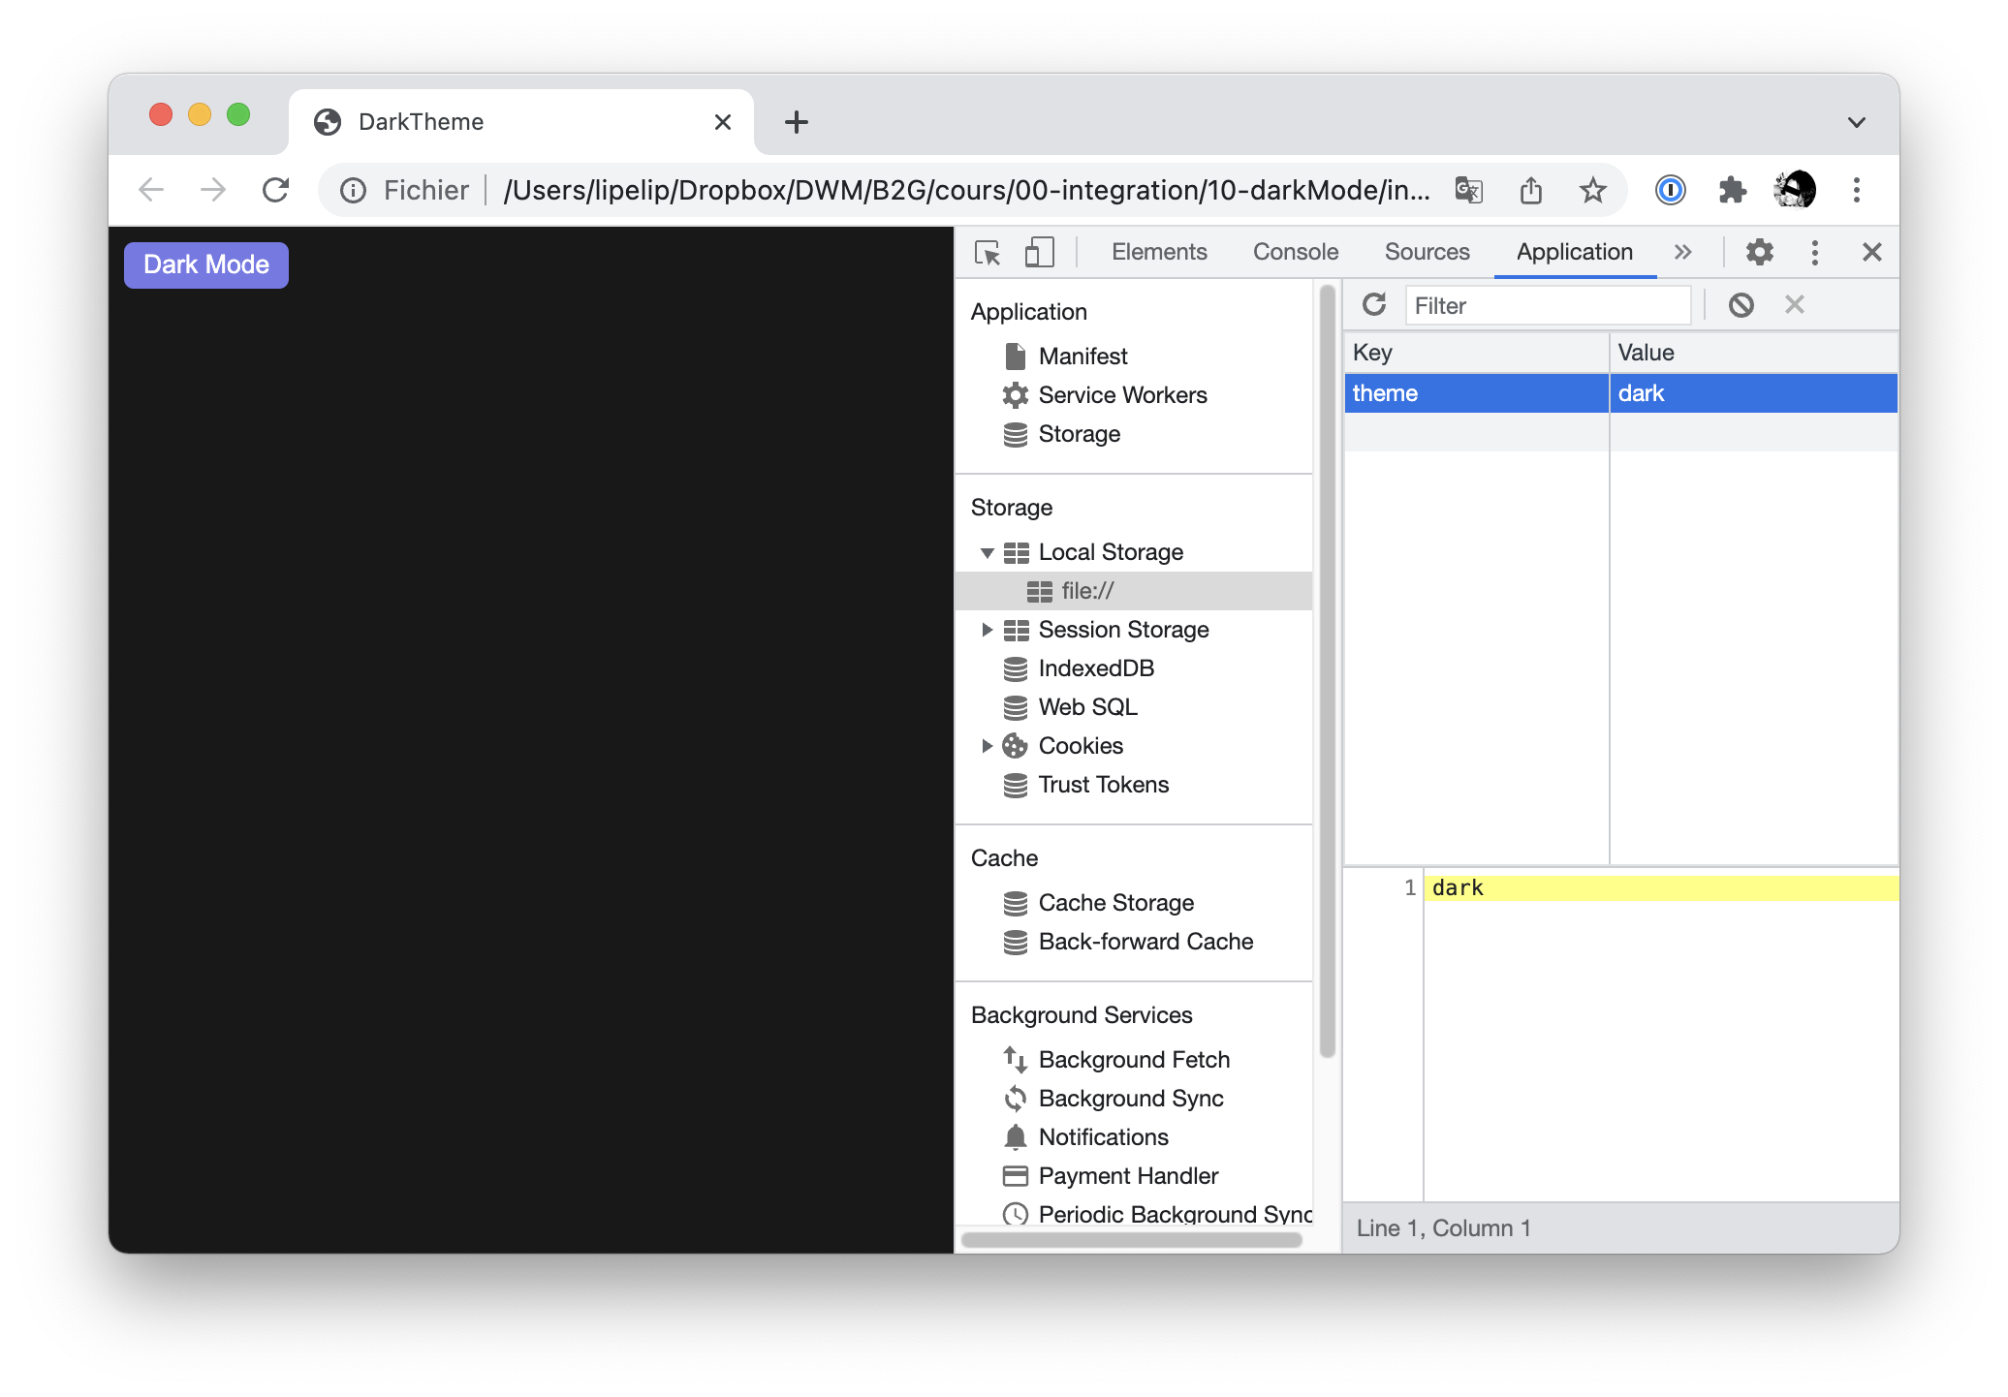Open Back-forward Cache item

pos(1145,942)
